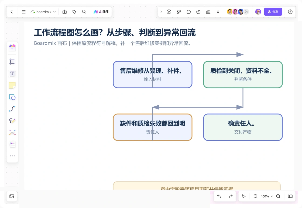Select the Mind map tool
Viewport: 302px width, 208px height.
12,132
